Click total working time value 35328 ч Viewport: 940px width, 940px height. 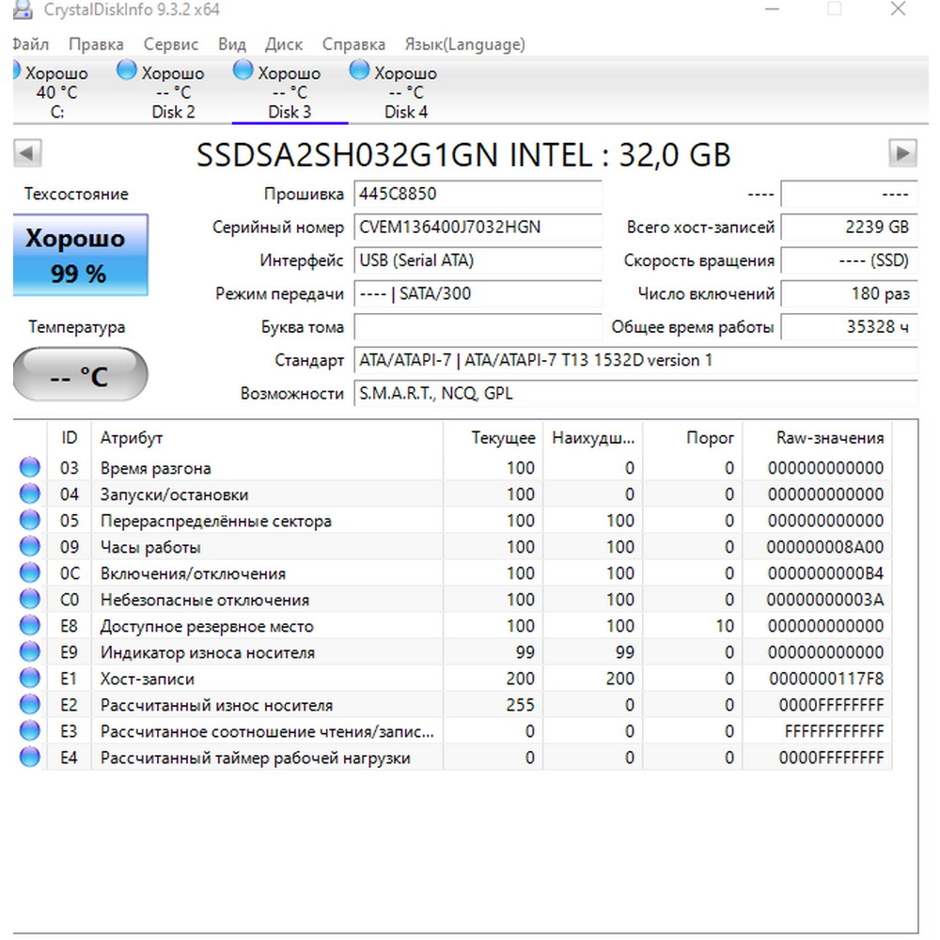click(850, 327)
